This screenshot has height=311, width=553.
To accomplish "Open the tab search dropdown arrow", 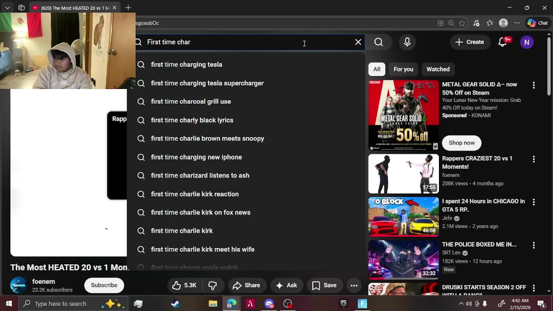I will click(x=7, y=8).
